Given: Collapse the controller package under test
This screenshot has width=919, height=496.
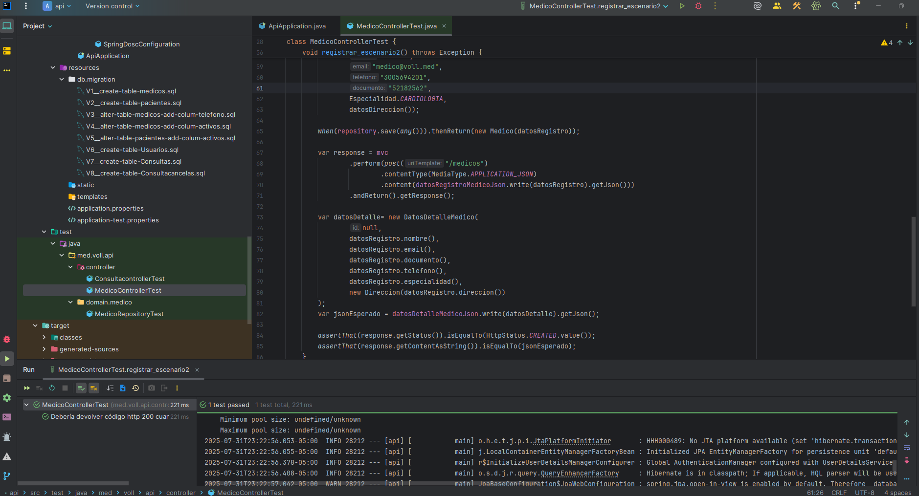Looking at the screenshot, I should 70,267.
